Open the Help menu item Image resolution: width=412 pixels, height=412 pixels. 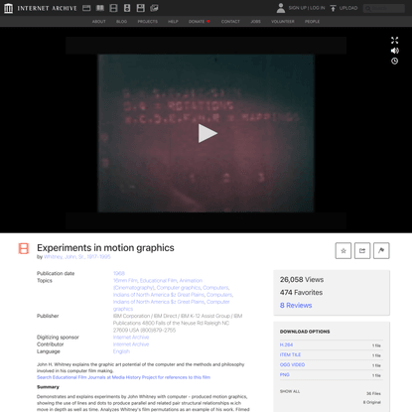[173, 22]
